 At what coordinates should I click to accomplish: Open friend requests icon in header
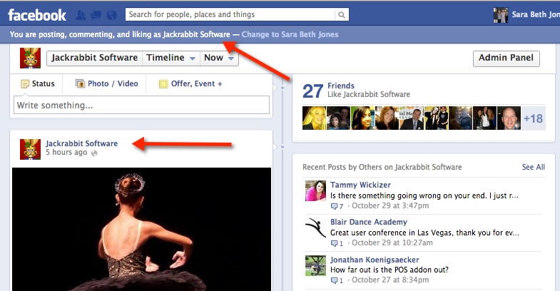coord(81,15)
